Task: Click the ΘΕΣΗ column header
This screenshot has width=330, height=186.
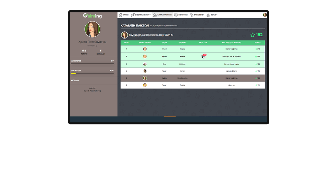Action: pos(126,43)
